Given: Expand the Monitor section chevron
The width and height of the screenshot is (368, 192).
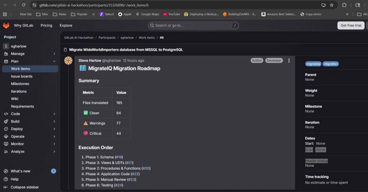Looking at the screenshot, I should click(x=54, y=144).
